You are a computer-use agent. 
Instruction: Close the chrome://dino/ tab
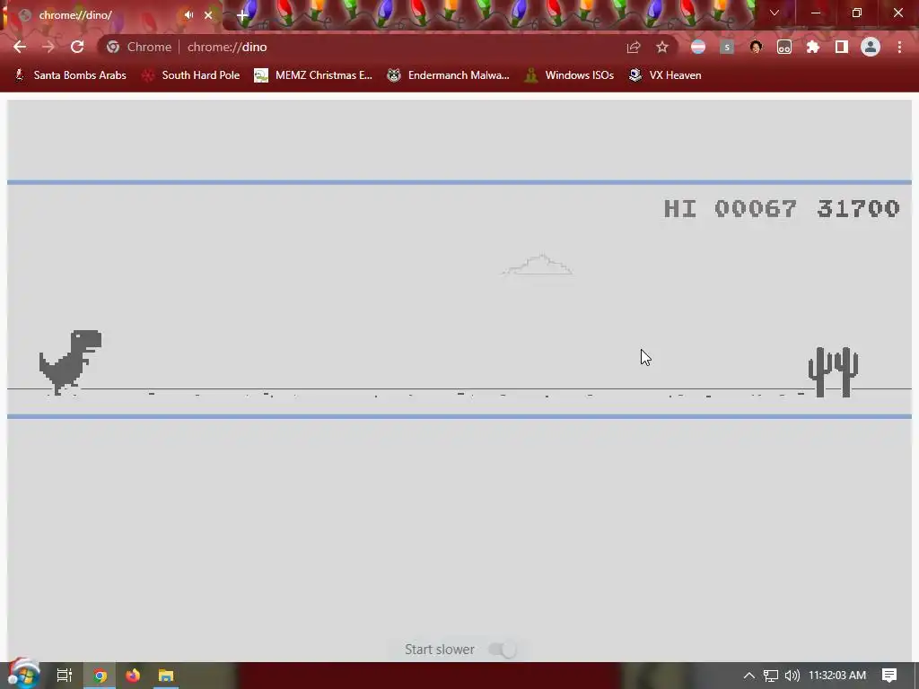point(208,15)
